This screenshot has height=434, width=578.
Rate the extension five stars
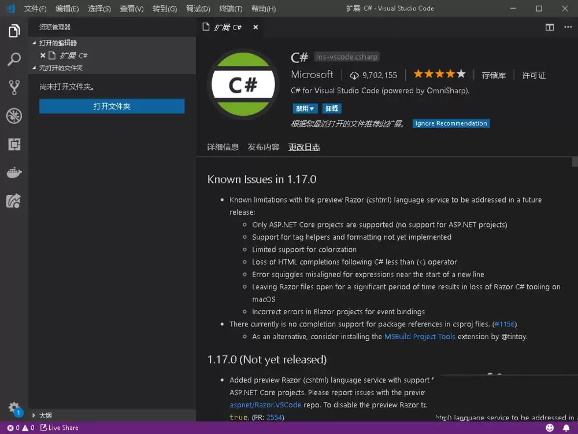tap(460, 73)
